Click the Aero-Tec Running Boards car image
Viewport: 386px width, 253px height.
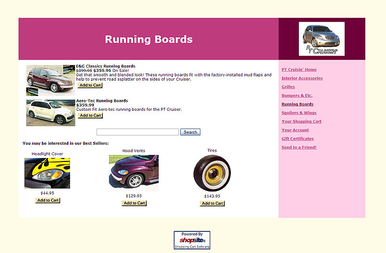pyautogui.click(x=50, y=113)
